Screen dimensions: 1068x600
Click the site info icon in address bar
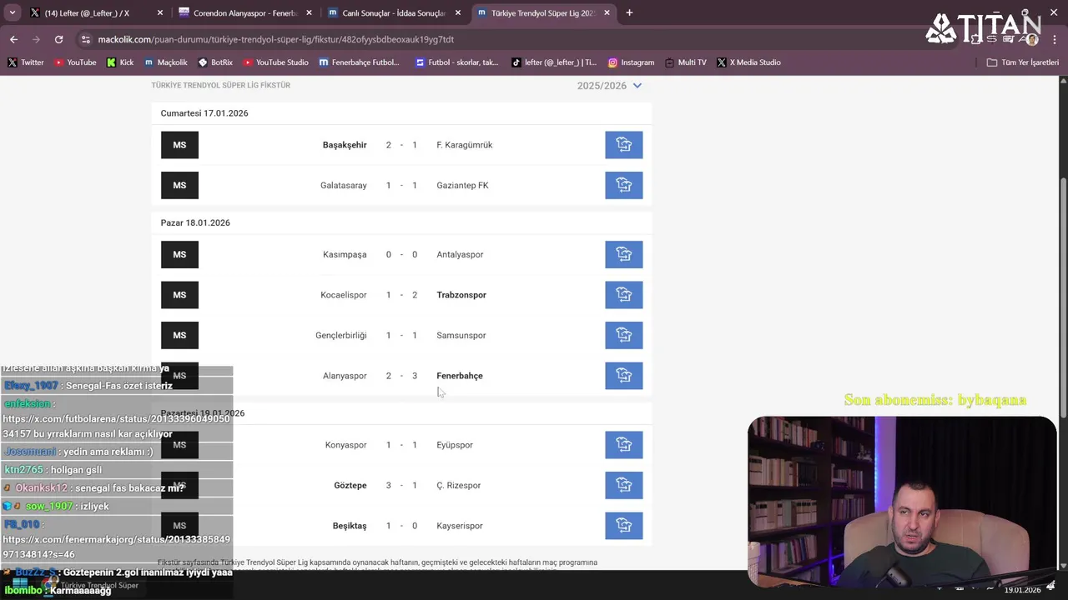pyautogui.click(x=86, y=39)
